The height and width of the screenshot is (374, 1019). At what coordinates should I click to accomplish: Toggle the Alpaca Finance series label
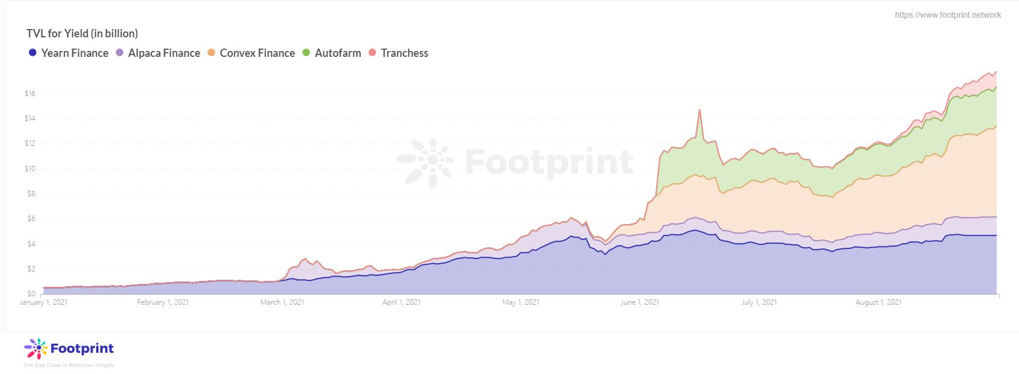(164, 53)
